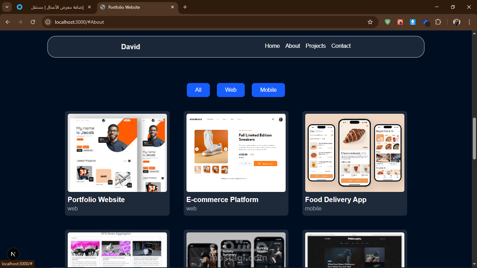
Task: Filter projects by Mobile
Action: pos(268,90)
